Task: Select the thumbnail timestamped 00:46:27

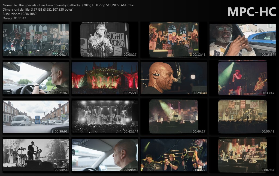Action: (174, 117)
